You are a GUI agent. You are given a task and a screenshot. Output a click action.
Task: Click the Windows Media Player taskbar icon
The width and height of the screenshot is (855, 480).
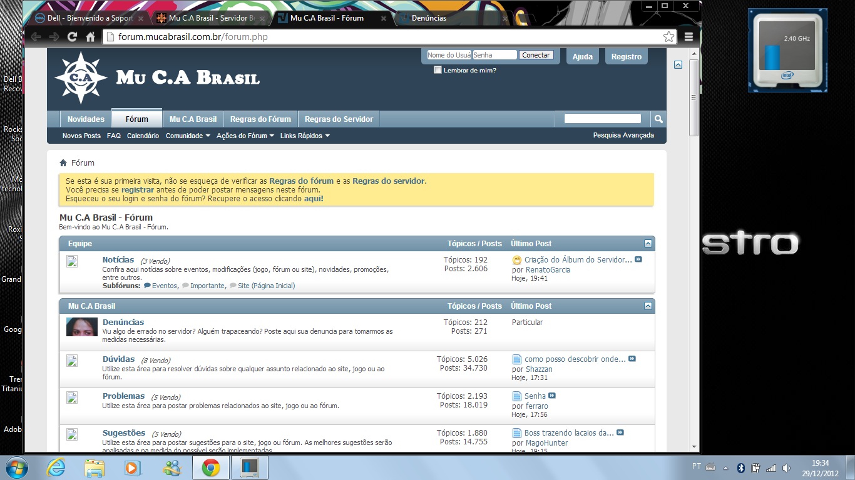(133, 467)
